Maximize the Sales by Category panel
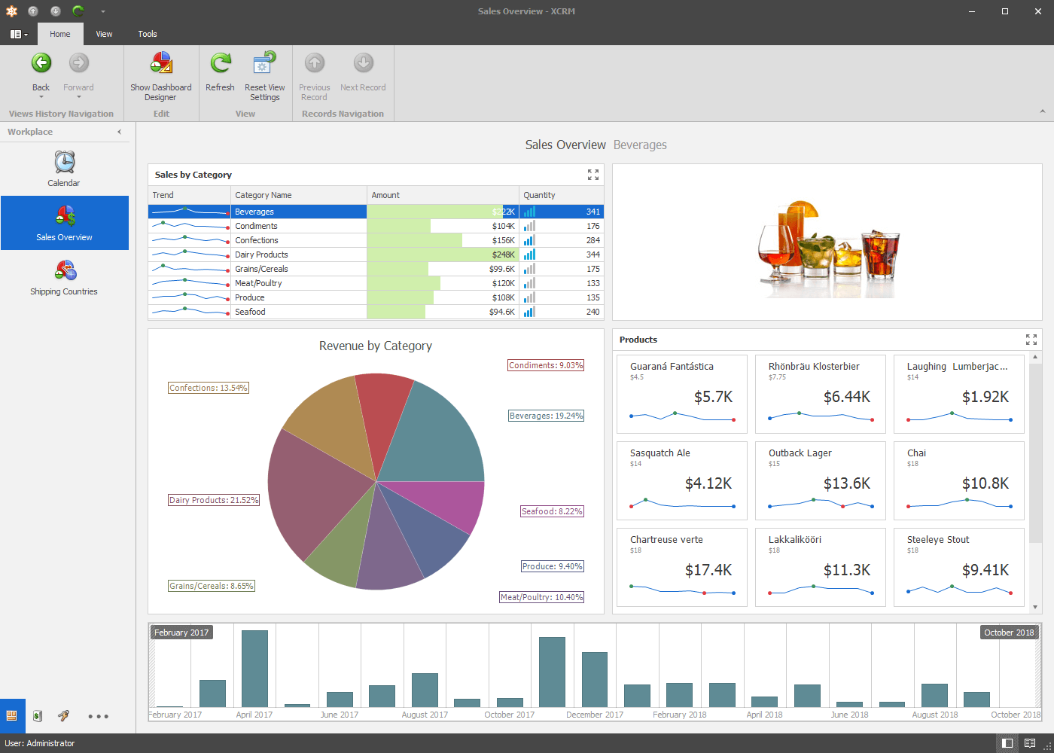This screenshot has width=1054, height=753. [593, 175]
